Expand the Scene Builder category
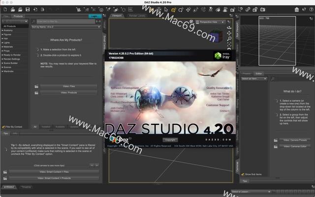The height and width of the screenshot is (197, 315). pos(2,63)
